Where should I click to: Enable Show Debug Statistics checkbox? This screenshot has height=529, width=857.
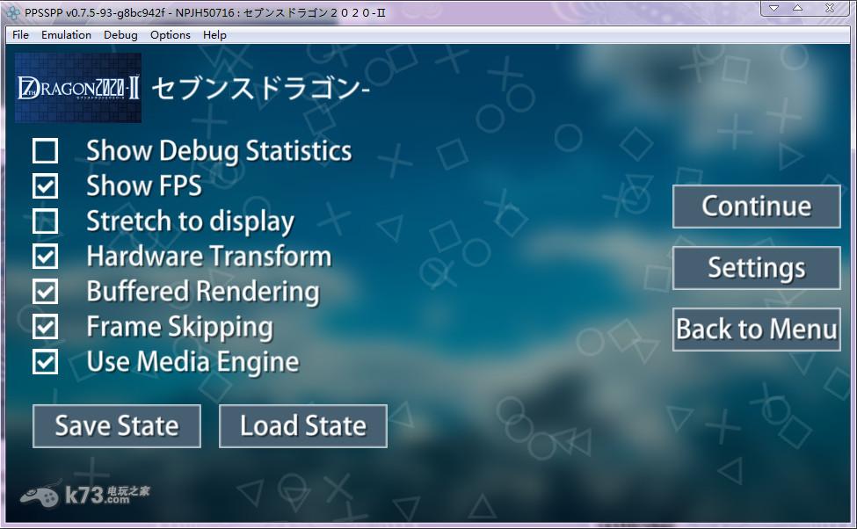pos(46,151)
